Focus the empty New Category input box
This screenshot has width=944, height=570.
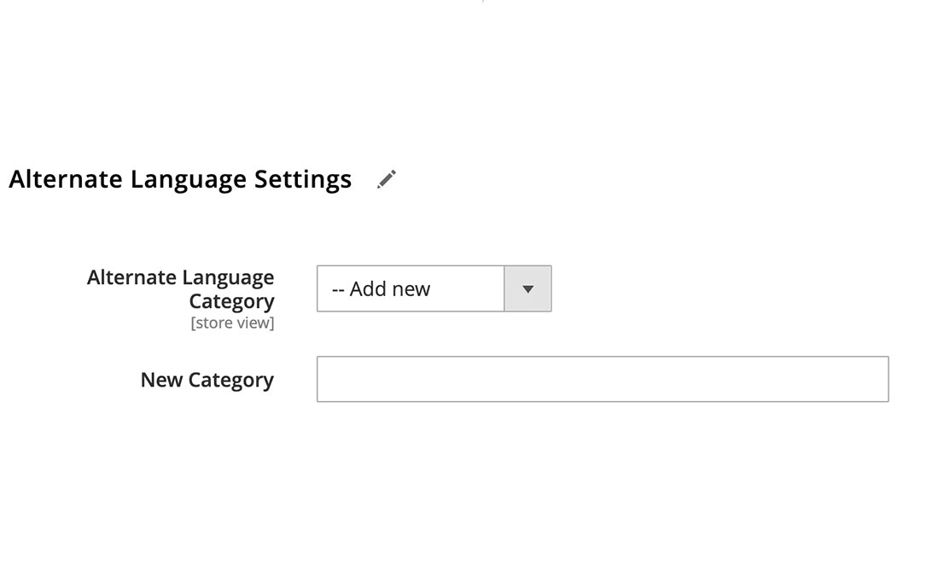pyautogui.click(x=602, y=380)
